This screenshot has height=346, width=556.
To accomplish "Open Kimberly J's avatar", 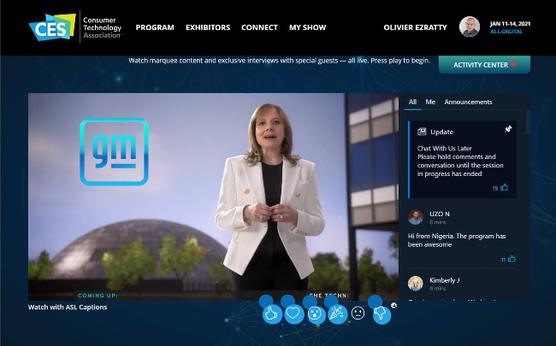I will [x=415, y=284].
